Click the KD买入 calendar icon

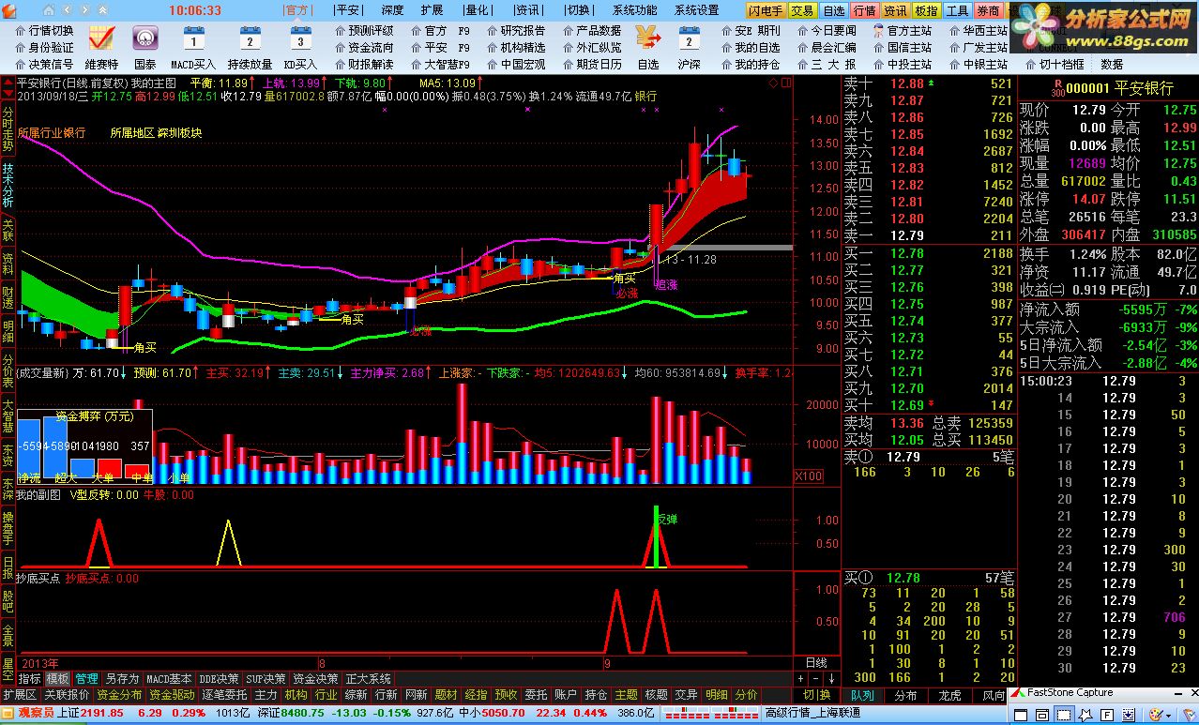[x=300, y=39]
